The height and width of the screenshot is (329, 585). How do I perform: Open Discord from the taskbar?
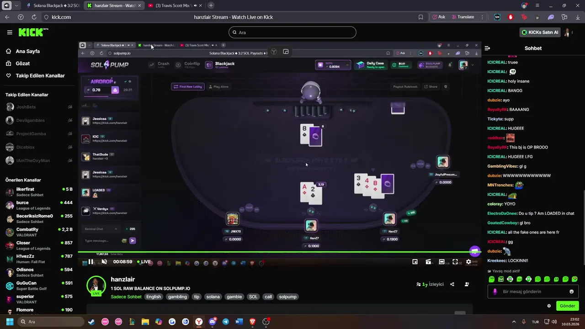[212, 322]
